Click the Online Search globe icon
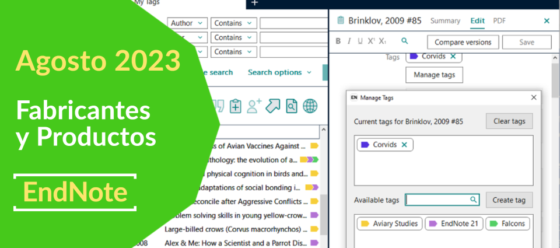This screenshot has height=248, width=560. [310, 106]
